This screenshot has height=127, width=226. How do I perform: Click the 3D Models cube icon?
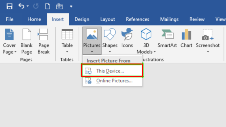point(146,34)
